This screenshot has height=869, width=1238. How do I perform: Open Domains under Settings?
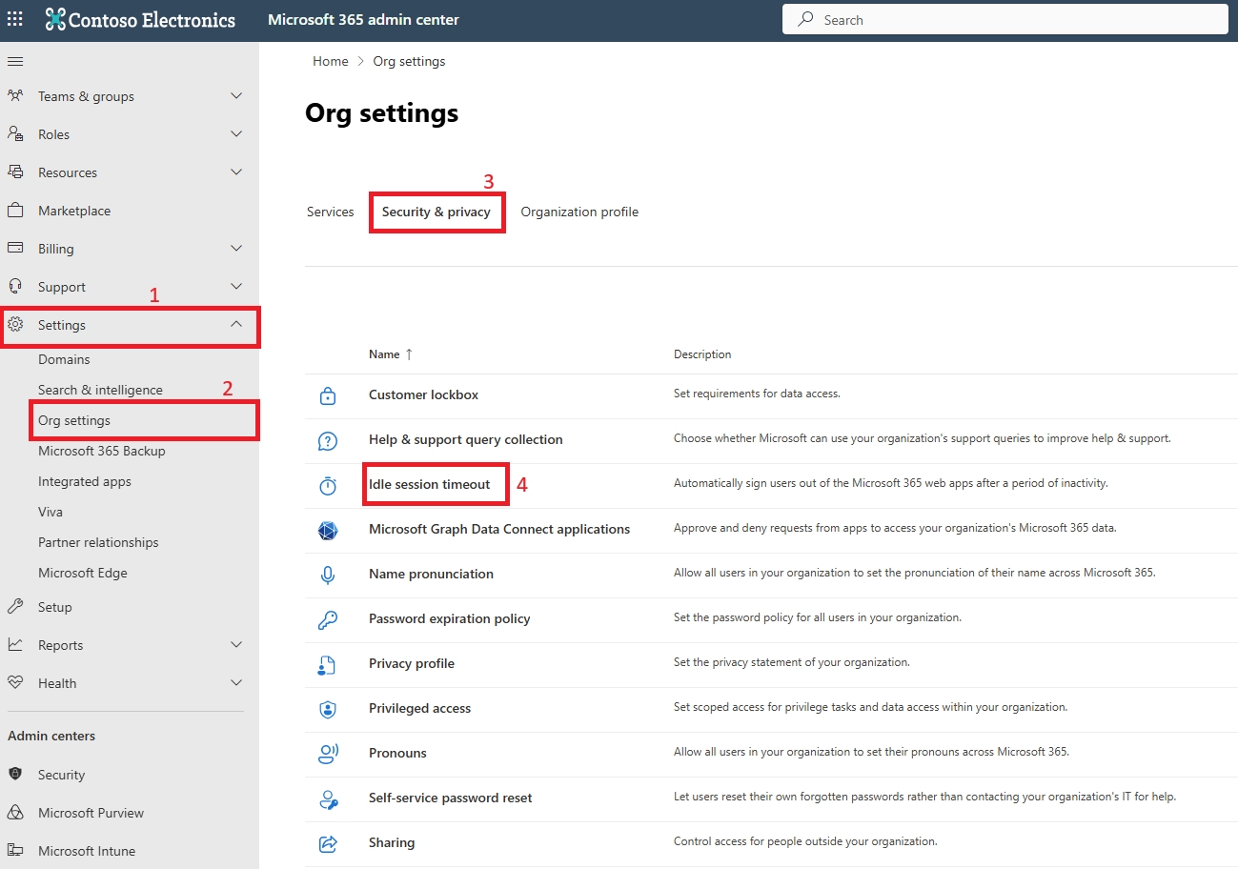coord(64,359)
